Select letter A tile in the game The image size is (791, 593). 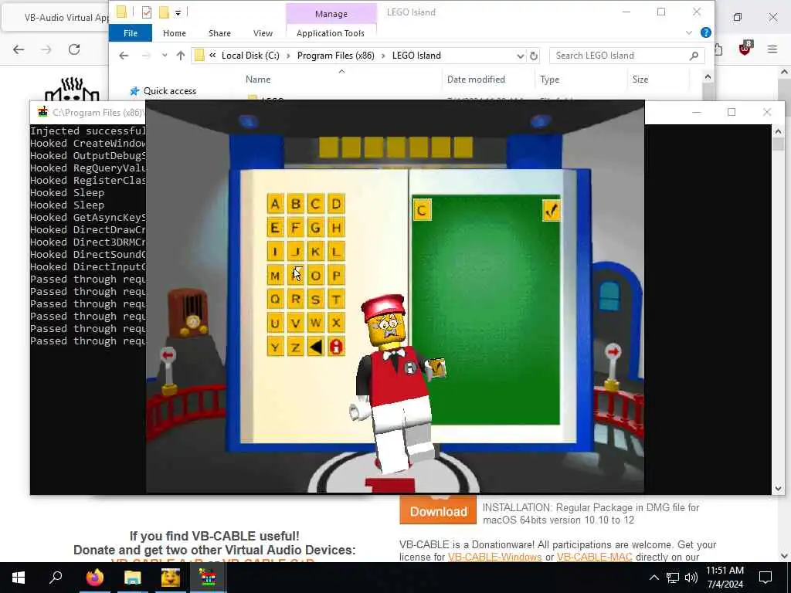click(276, 204)
